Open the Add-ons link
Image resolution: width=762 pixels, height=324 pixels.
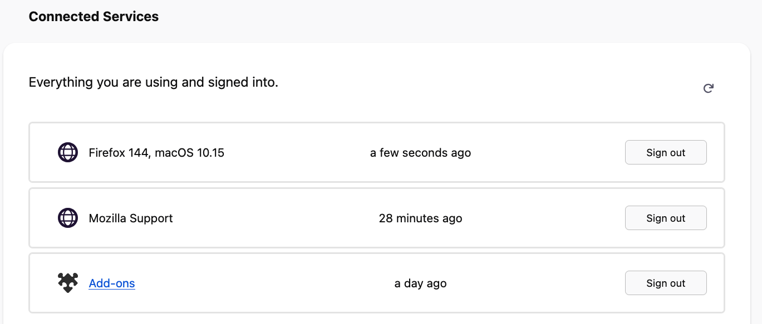tap(112, 283)
